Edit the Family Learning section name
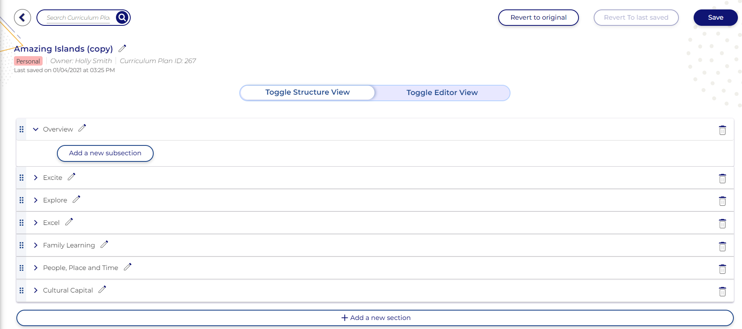The width and height of the screenshot is (742, 329). 104,244
